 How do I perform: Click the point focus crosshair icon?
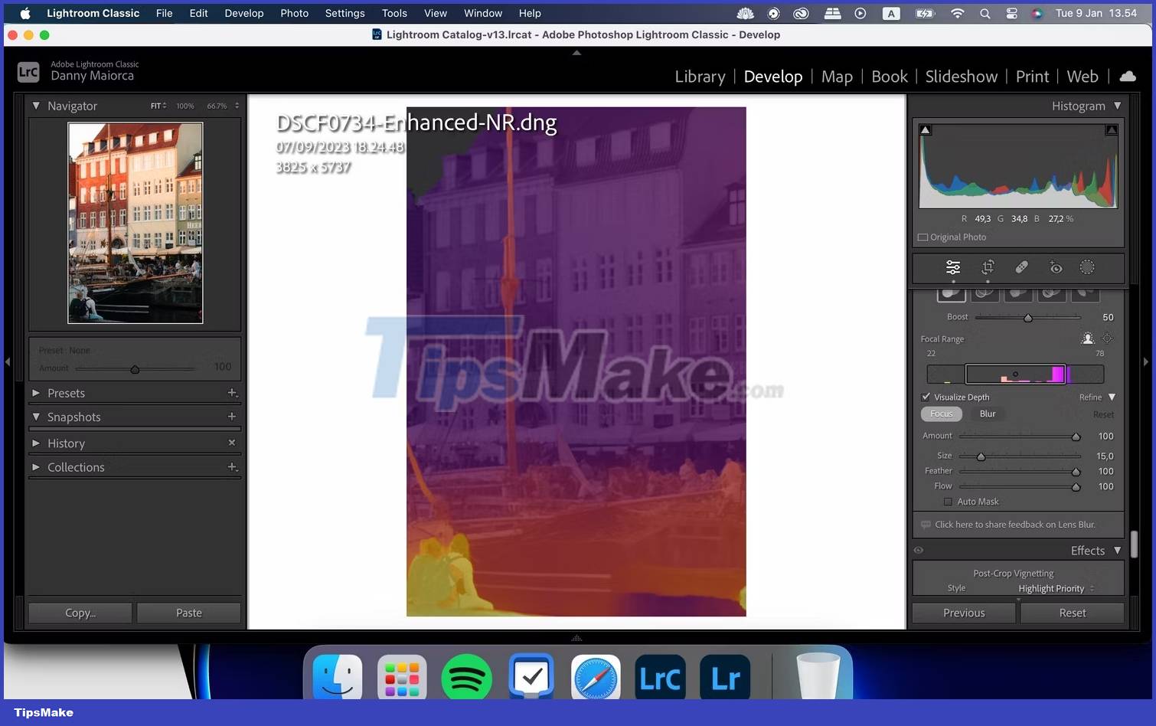[x=1106, y=338]
